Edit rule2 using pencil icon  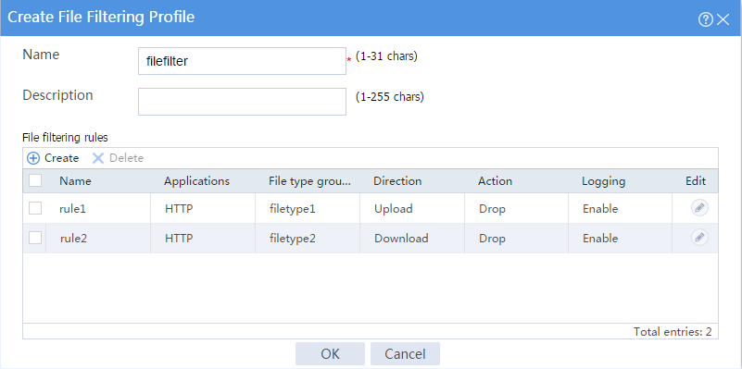pos(699,238)
